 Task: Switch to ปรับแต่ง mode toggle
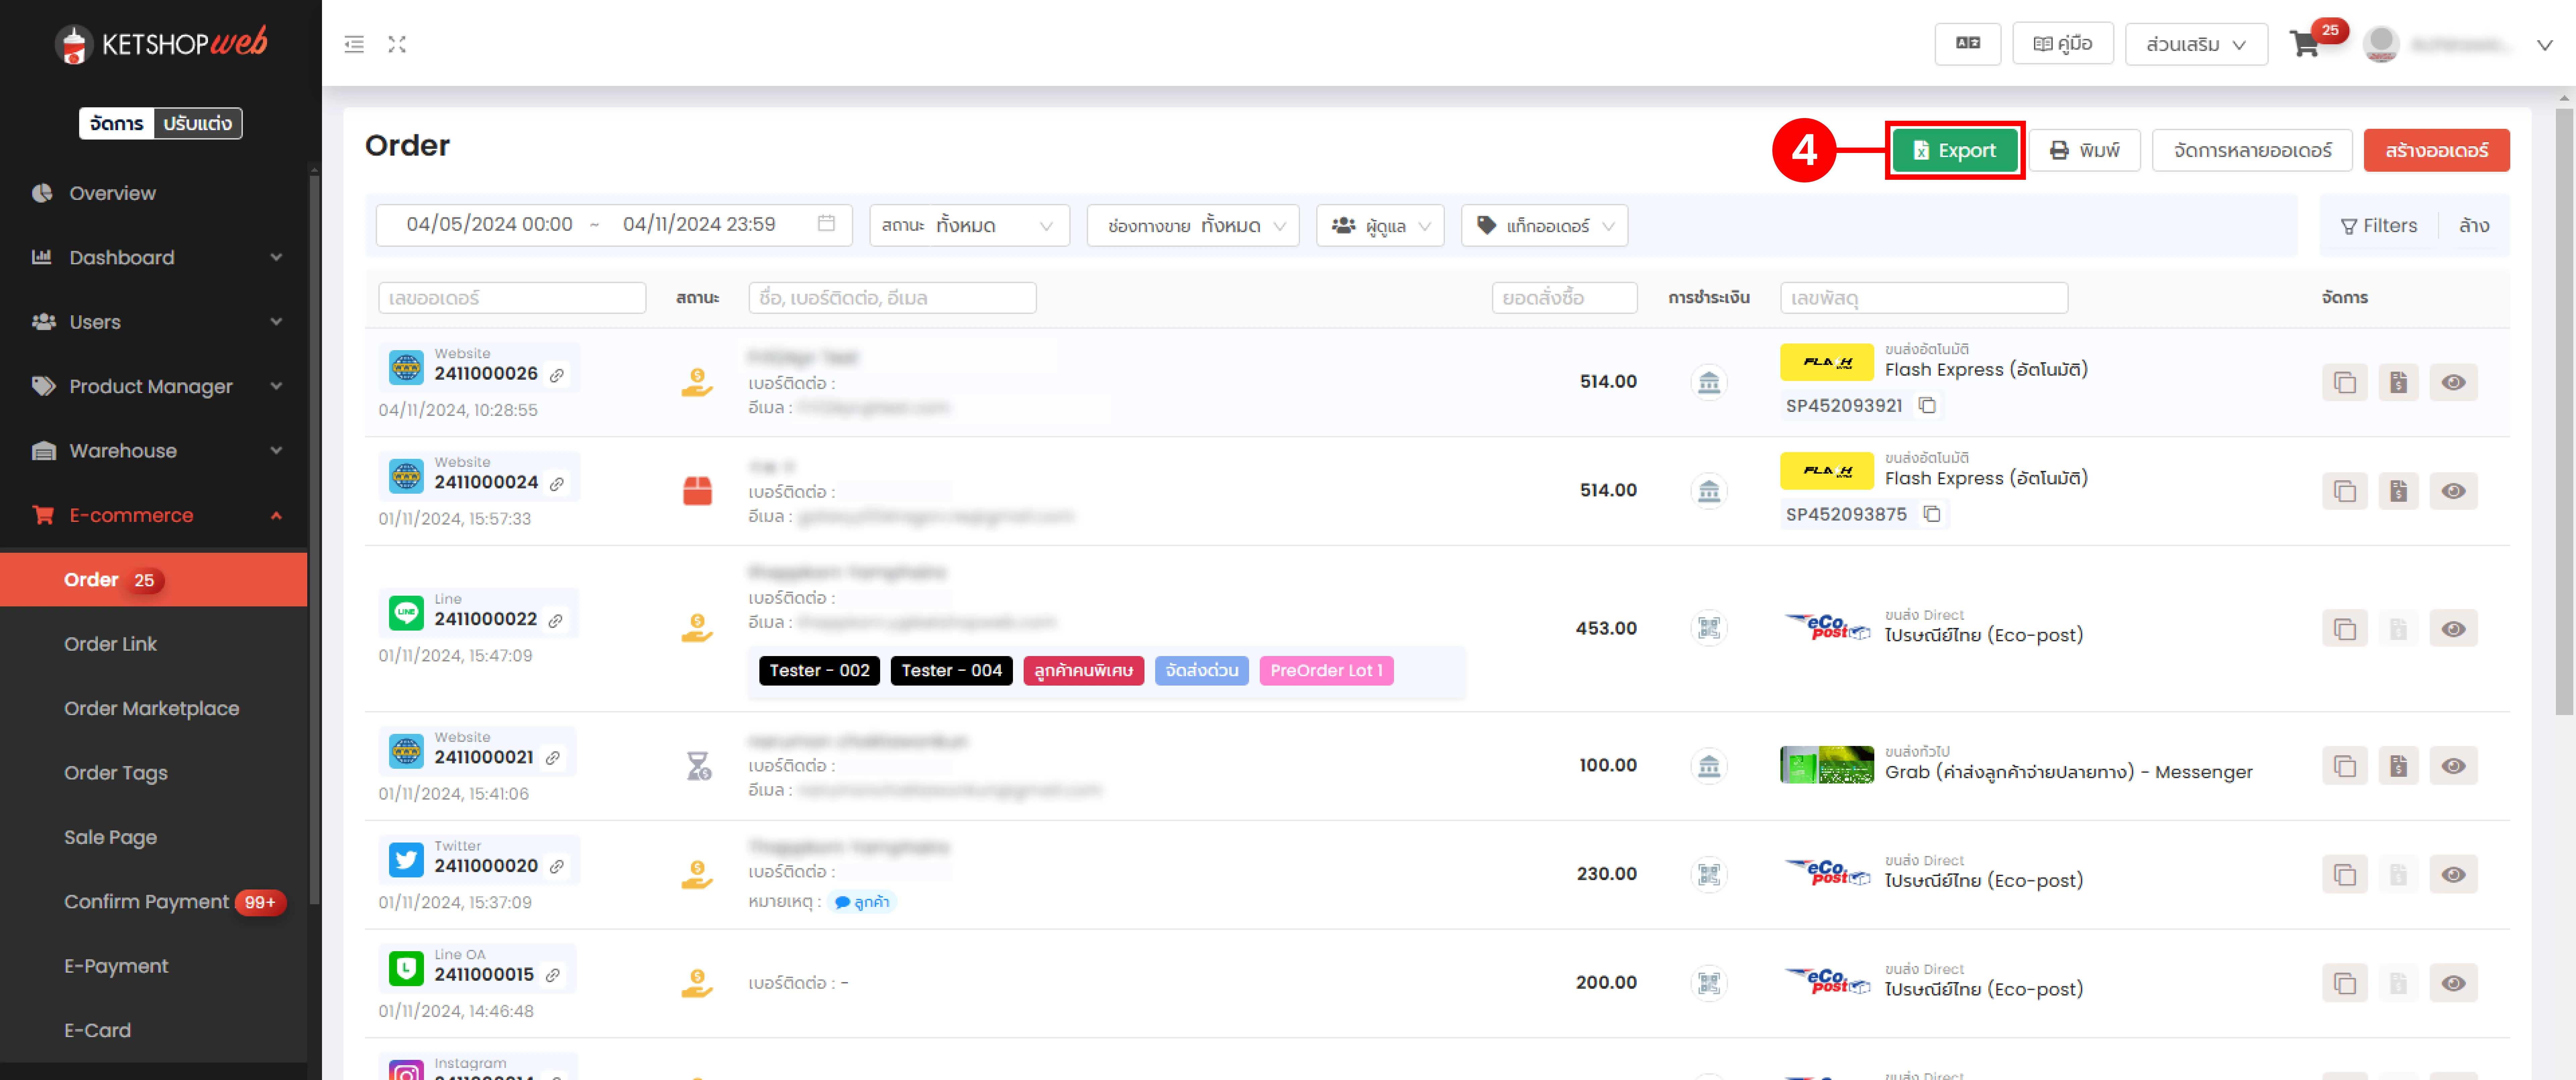[x=198, y=123]
